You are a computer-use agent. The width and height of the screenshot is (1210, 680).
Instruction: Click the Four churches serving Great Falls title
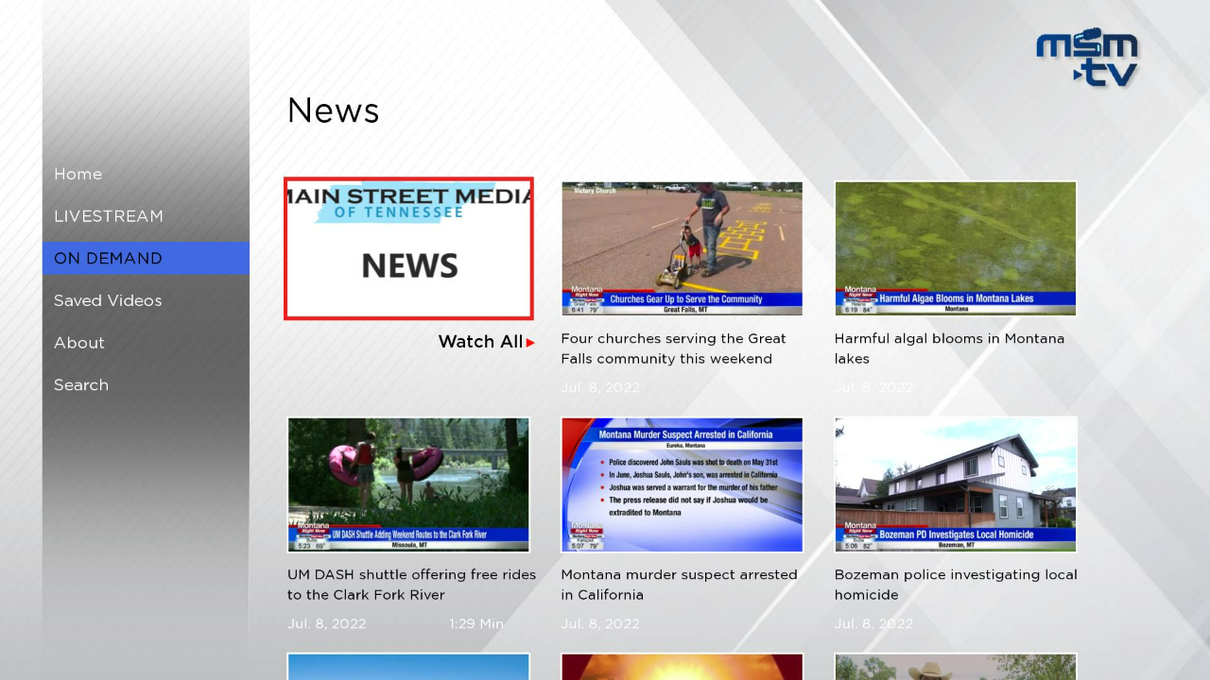(672, 348)
